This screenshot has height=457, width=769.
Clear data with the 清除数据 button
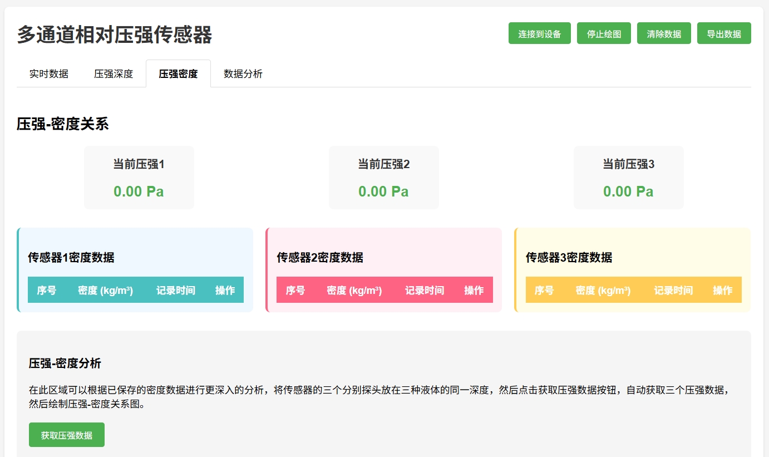coord(664,33)
